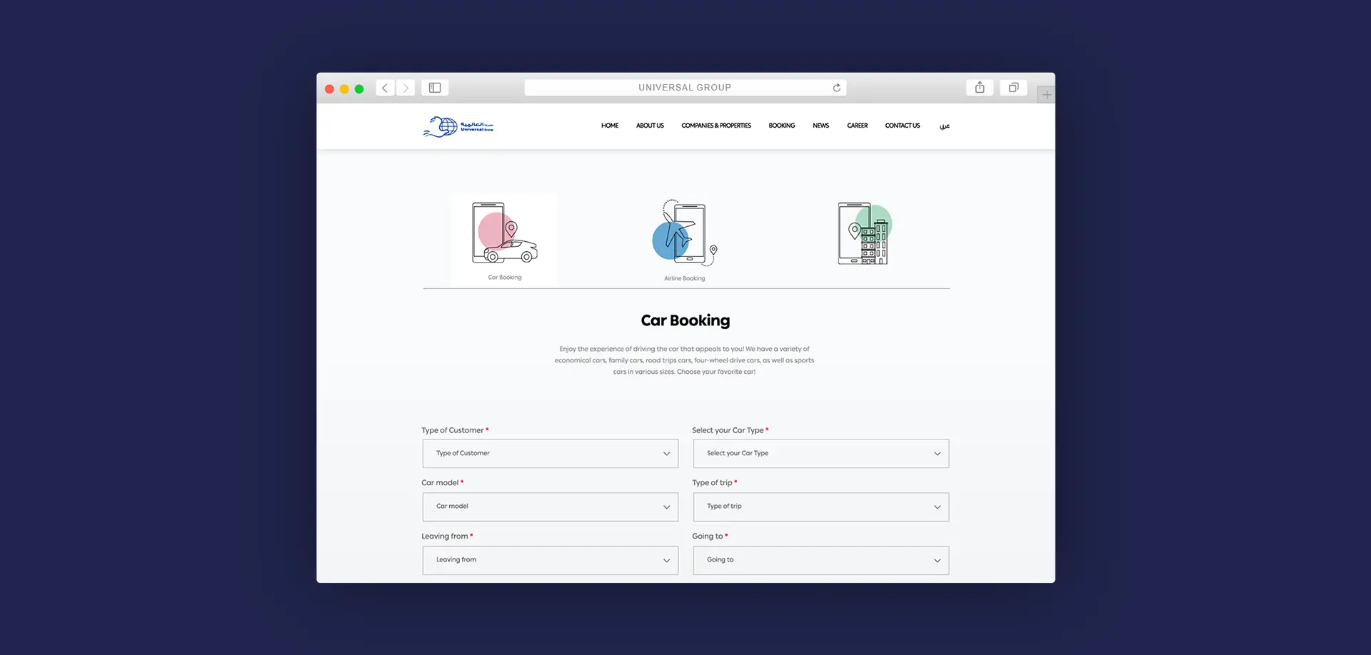Open the Companies & Properties menu

point(715,126)
